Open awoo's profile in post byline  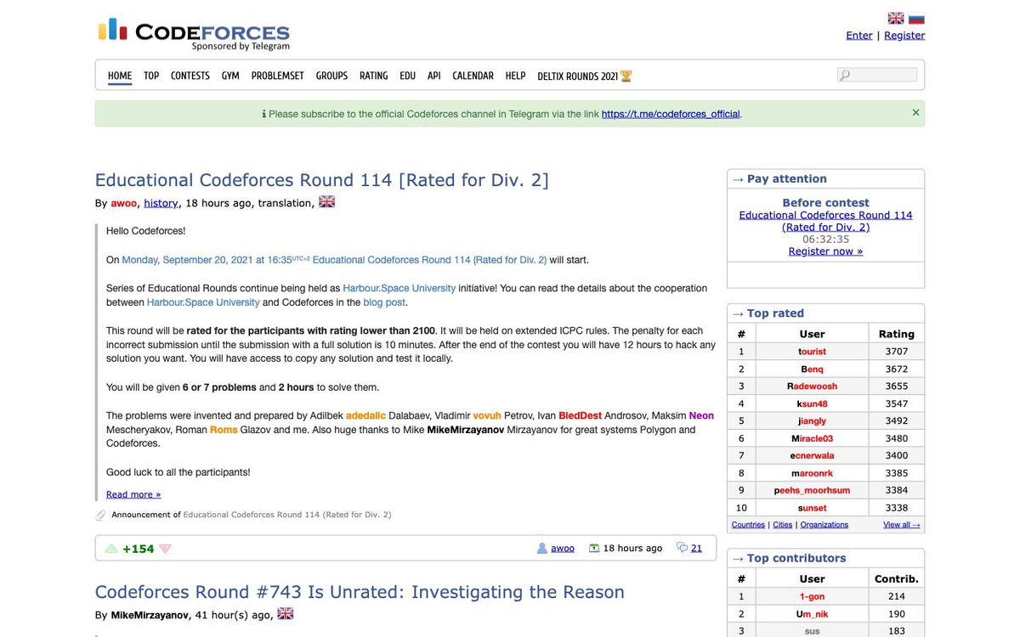point(124,203)
